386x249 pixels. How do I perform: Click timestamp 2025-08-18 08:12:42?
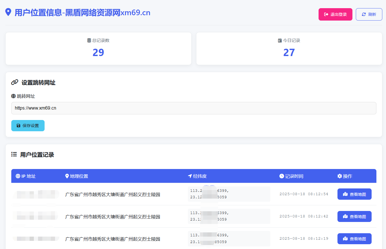point(304,216)
